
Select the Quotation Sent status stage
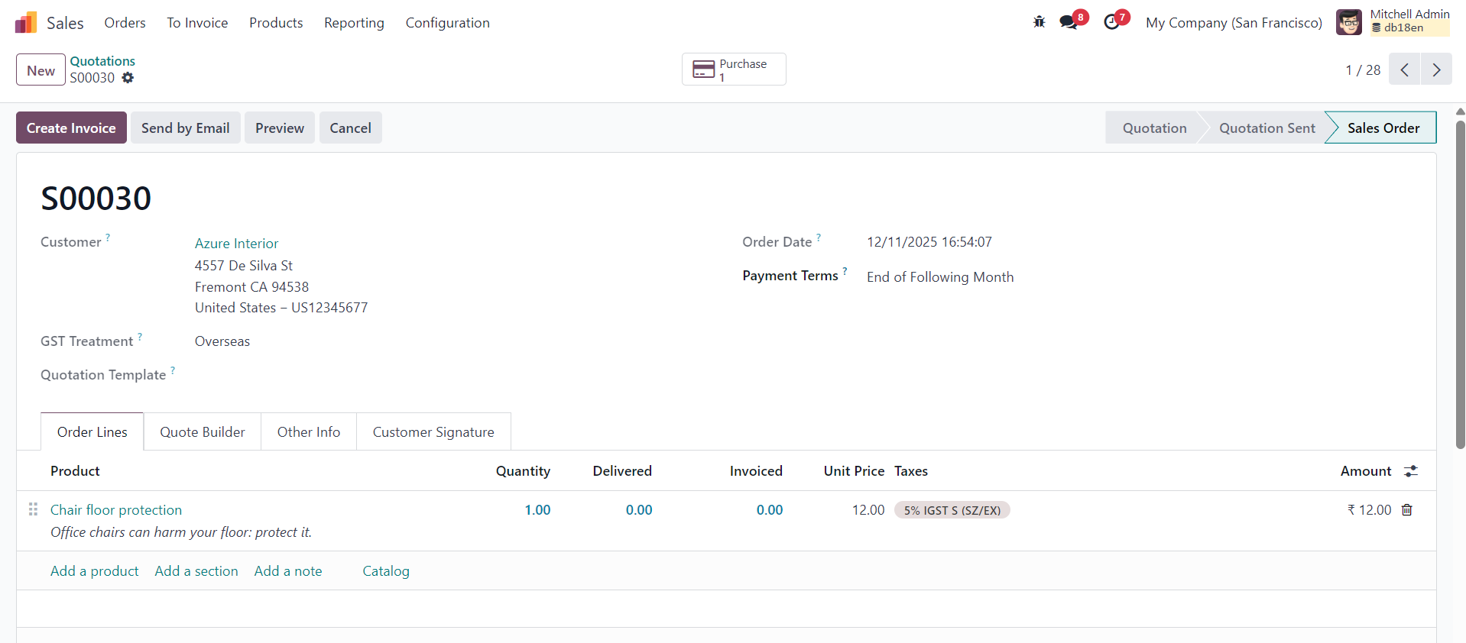tap(1267, 128)
